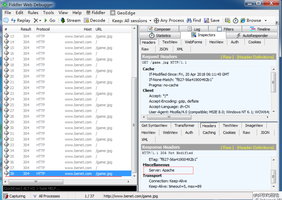
Task: Toggle the Decode button
Action: [x=94, y=20]
